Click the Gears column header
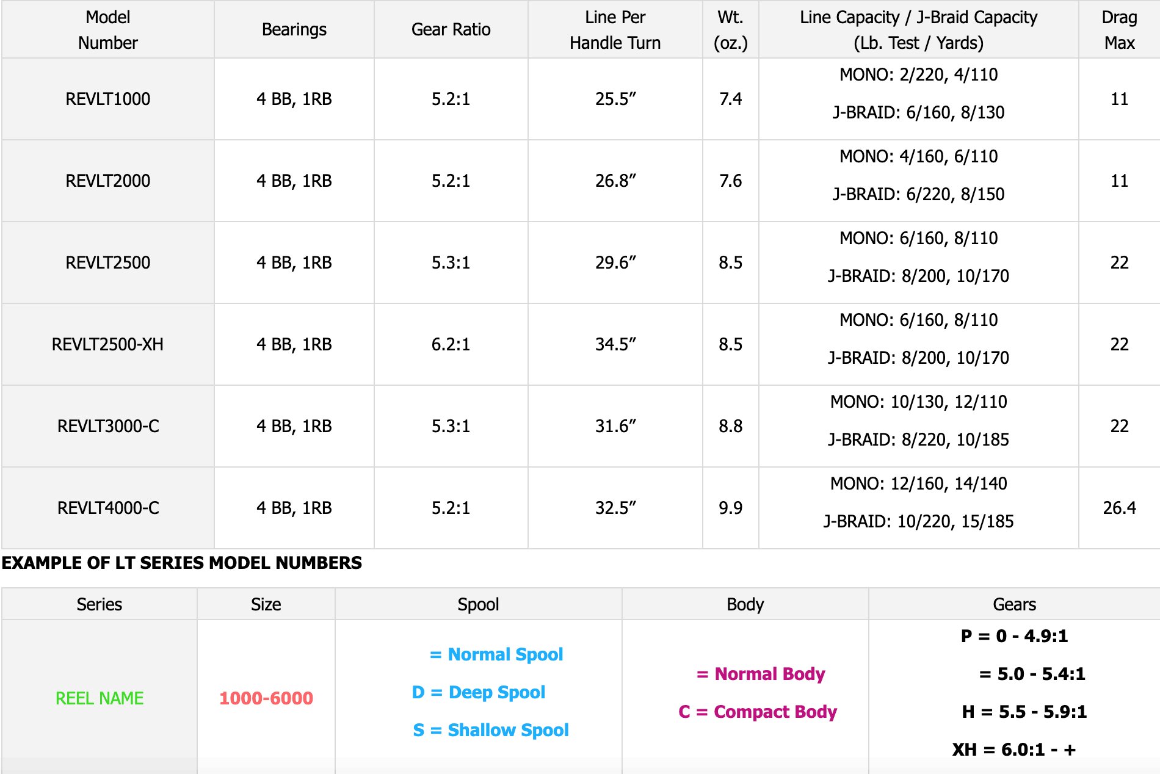 point(1015,604)
